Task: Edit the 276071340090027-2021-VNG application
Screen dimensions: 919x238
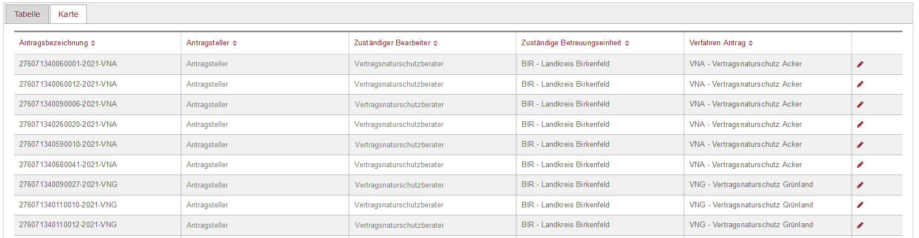Action: coord(860,185)
